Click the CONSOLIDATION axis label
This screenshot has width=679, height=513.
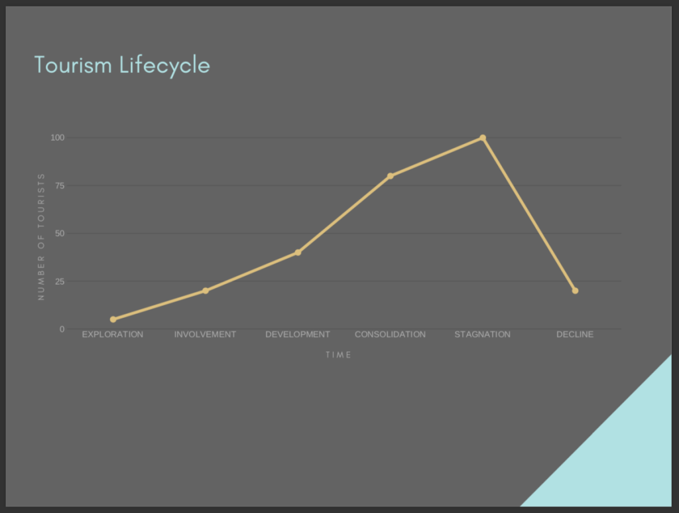[x=390, y=334]
